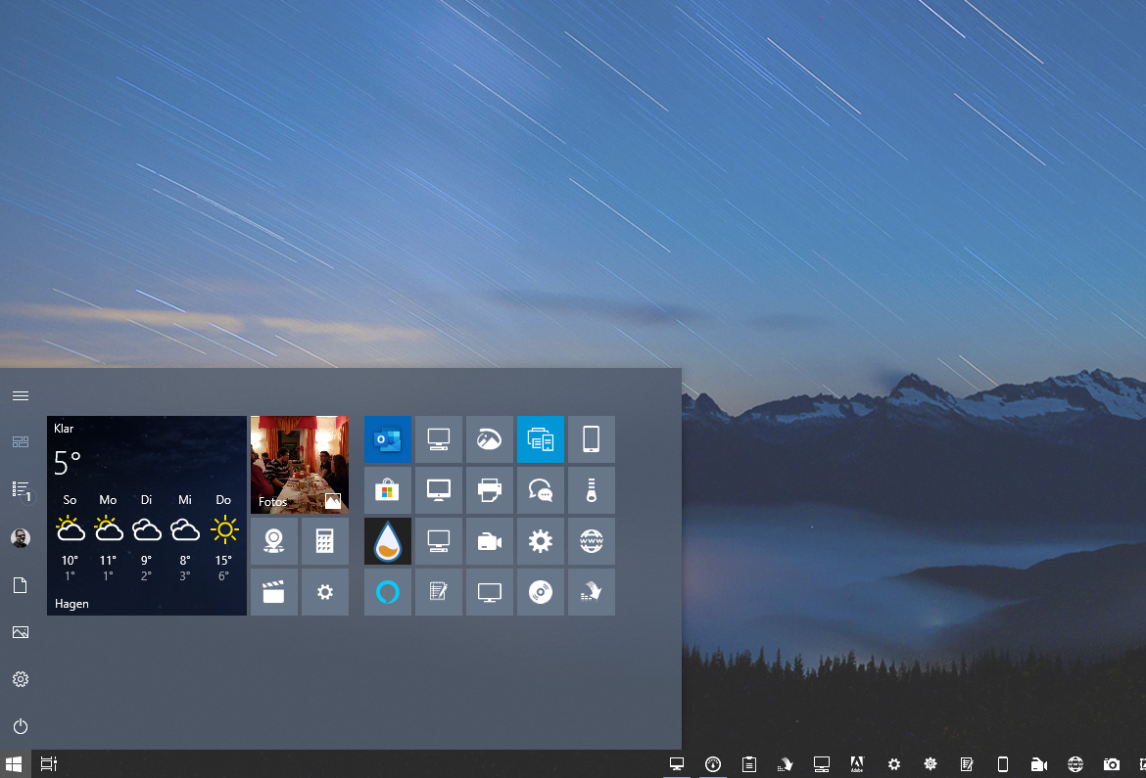Click the '5°' current temperature
This screenshot has height=778, width=1146.
click(x=67, y=463)
